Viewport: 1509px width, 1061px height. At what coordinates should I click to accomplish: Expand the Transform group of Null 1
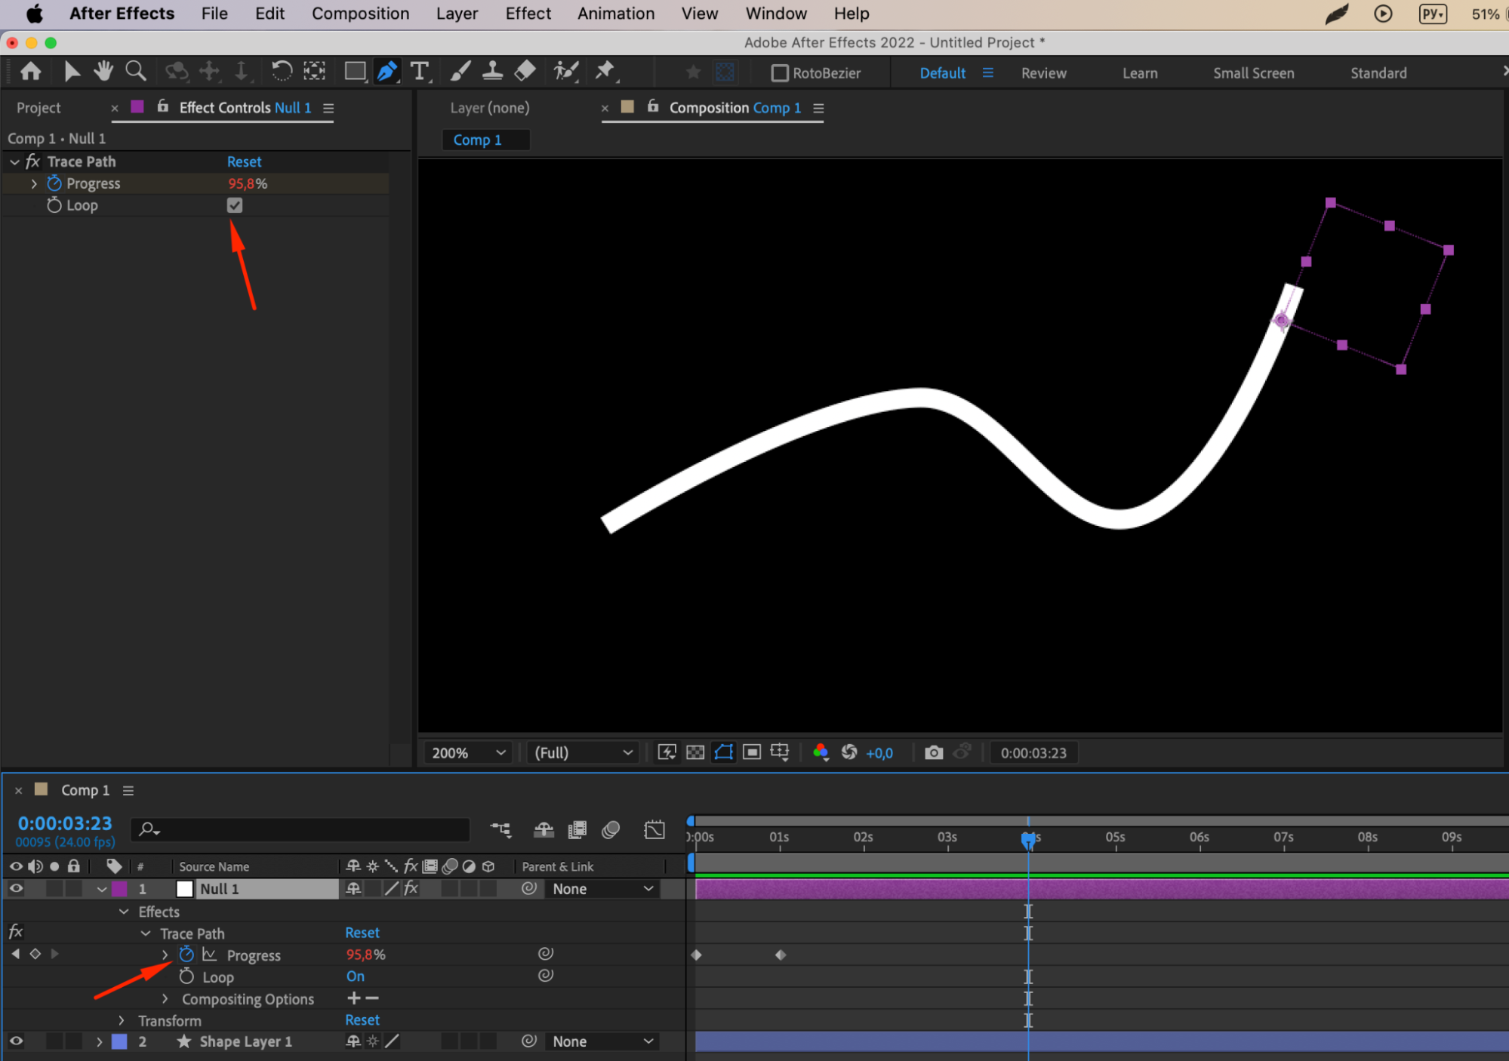[122, 1020]
